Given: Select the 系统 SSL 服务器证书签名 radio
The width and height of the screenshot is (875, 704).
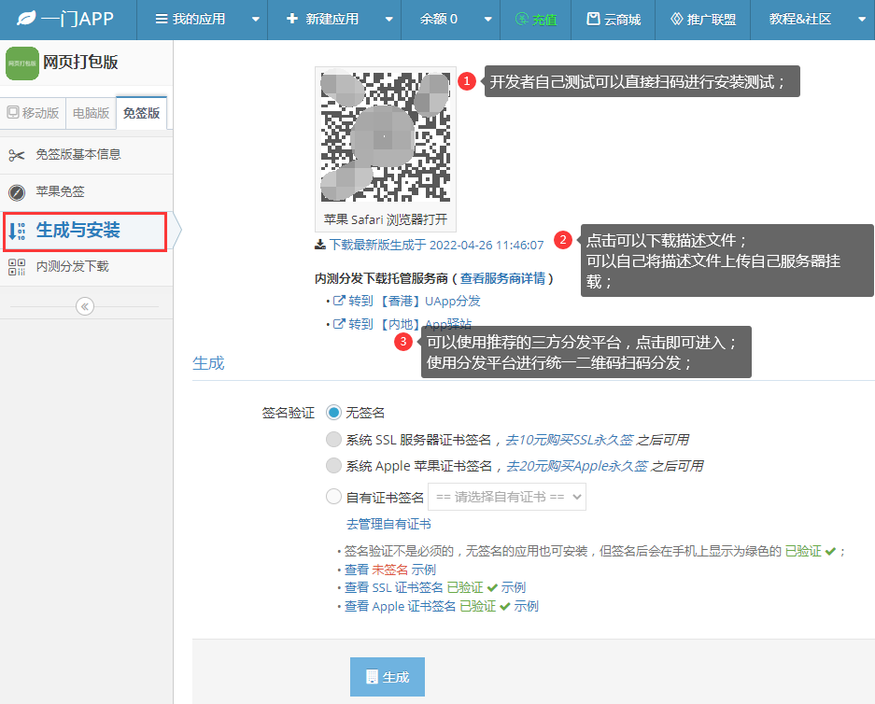Looking at the screenshot, I should [333, 440].
